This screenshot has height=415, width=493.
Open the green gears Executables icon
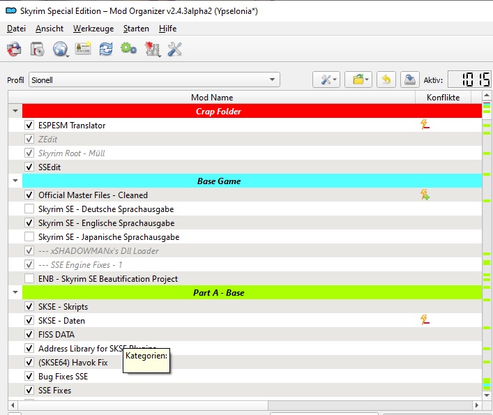click(x=128, y=49)
